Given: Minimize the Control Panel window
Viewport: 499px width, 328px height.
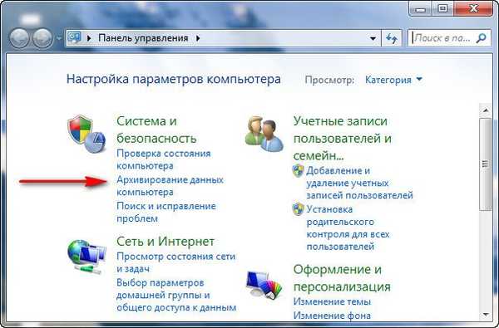Looking at the screenshot, I should (x=420, y=9).
